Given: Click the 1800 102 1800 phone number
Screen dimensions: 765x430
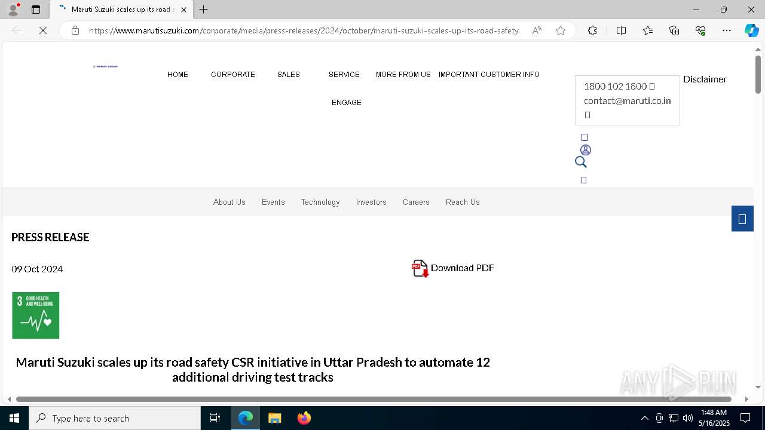Looking at the screenshot, I should (x=616, y=86).
